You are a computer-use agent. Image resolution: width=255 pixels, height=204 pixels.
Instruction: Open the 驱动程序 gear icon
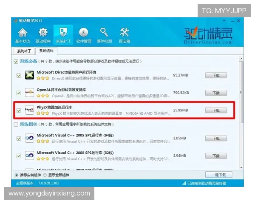[x=43, y=35]
